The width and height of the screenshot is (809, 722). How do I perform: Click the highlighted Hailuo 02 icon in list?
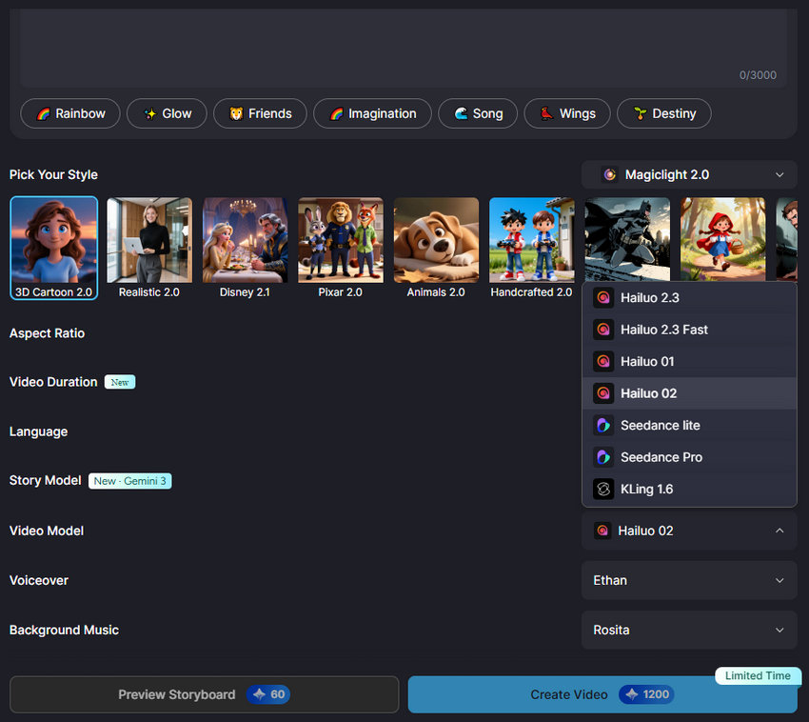603,393
